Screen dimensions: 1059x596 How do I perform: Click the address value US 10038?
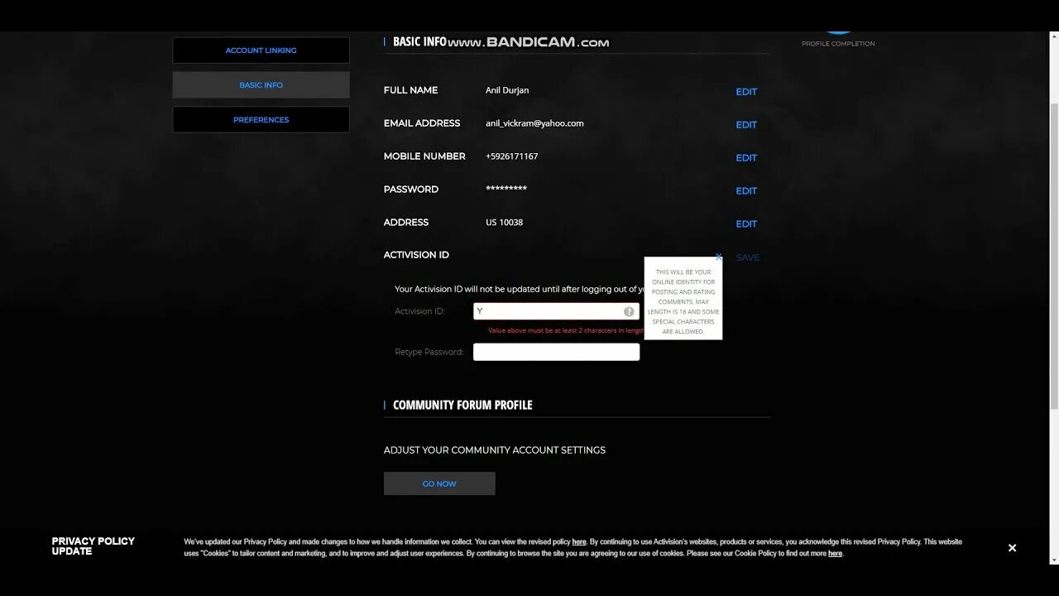pyautogui.click(x=504, y=223)
